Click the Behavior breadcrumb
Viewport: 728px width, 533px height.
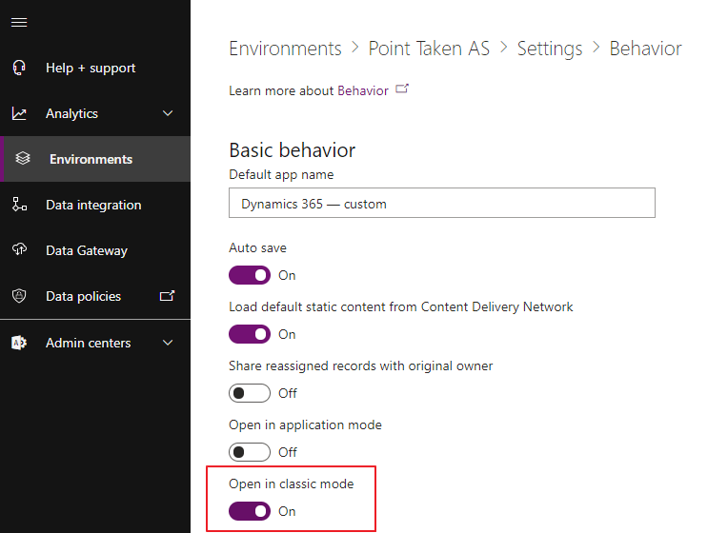coord(645,49)
